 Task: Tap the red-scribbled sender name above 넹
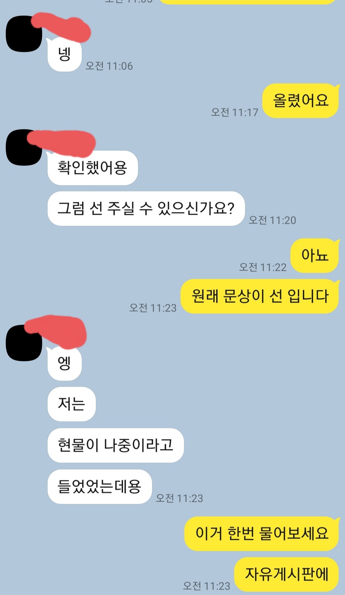(x=61, y=27)
